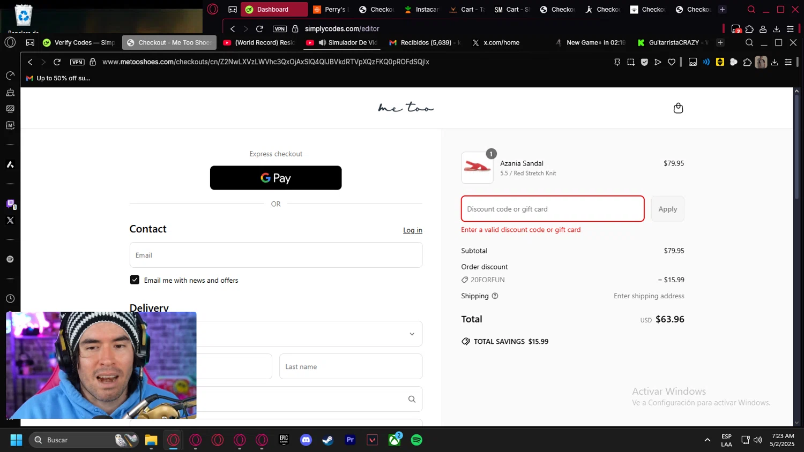Search the address field magnifier icon

(x=412, y=399)
